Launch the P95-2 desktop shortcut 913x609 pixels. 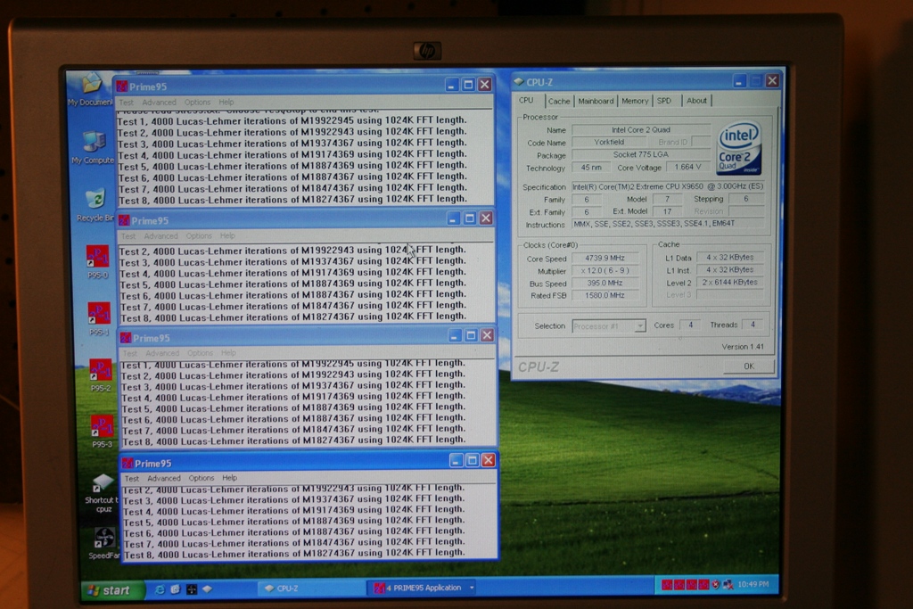point(101,370)
